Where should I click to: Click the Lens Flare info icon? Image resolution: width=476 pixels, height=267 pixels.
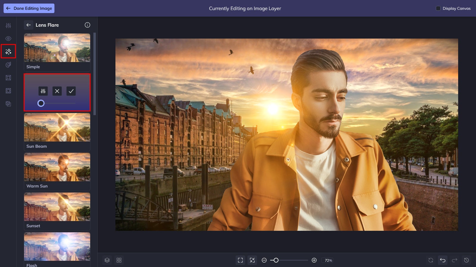[87, 25]
